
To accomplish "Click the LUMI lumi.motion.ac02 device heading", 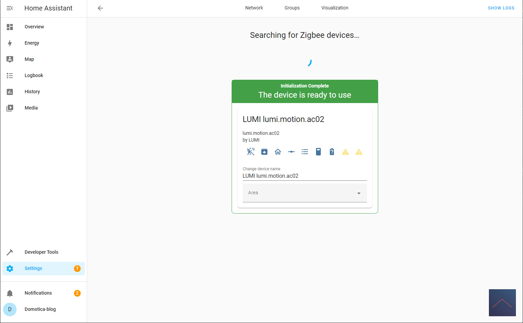I will [x=283, y=119].
